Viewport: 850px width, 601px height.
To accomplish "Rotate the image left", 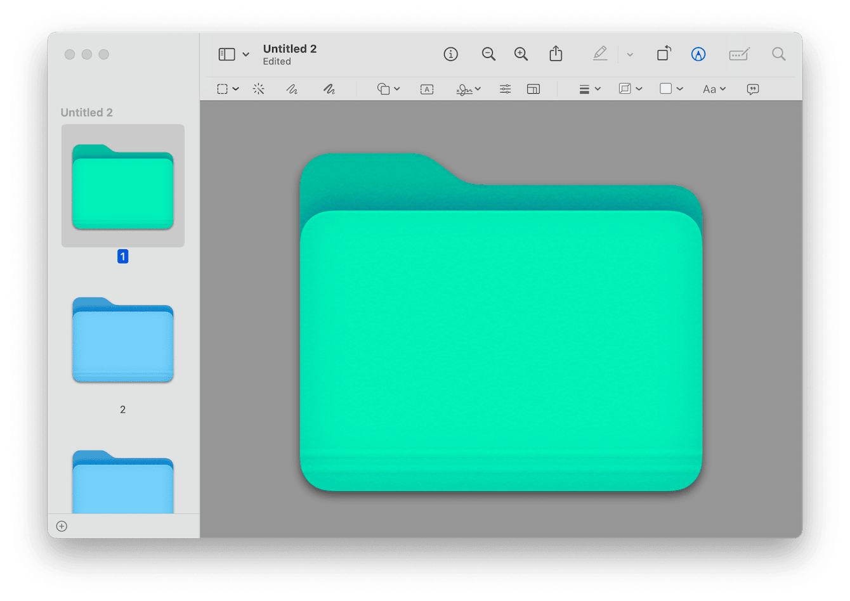I will click(x=664, y=54).
